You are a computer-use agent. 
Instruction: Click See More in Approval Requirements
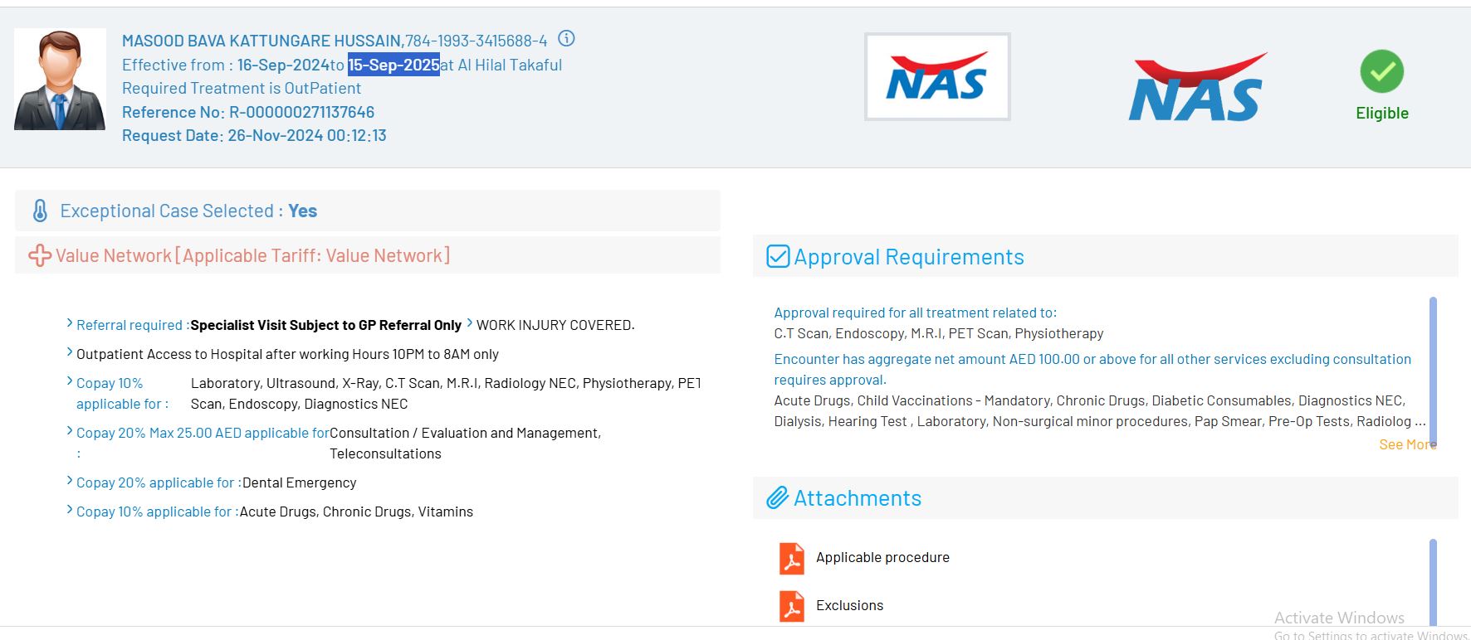point(1407,444)
